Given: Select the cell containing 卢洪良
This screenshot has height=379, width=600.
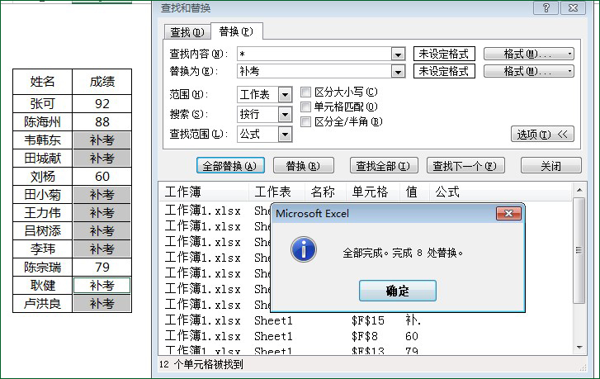Looking at the screenshot, I should (42, 304).
